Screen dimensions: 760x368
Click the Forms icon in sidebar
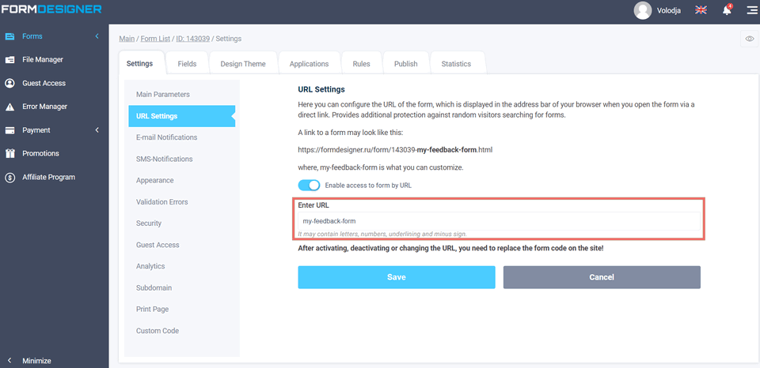pyautogui.click(x=9, y=36)
